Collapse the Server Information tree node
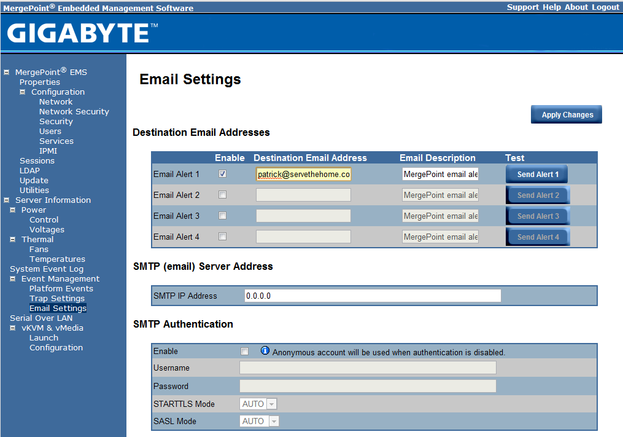This screenshot has height=437, width=623. pos(6,200)
